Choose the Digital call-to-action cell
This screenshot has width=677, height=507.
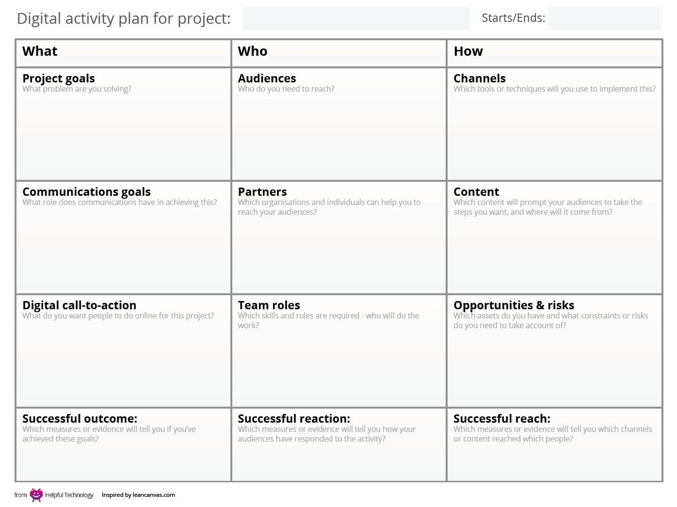pos(123,351)
